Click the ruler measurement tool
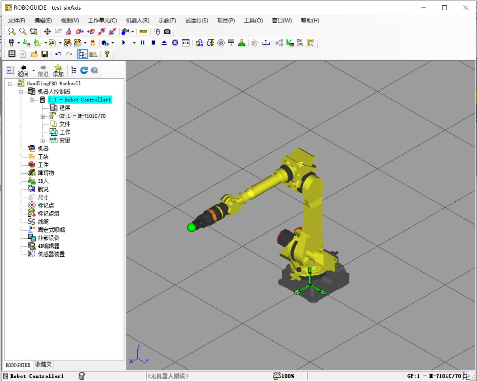This screenshot has height=381, width=477. [143, 31]
